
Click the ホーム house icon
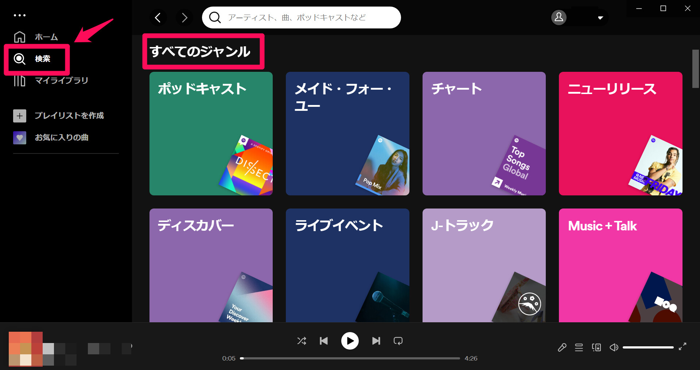(x=20, y=37)
